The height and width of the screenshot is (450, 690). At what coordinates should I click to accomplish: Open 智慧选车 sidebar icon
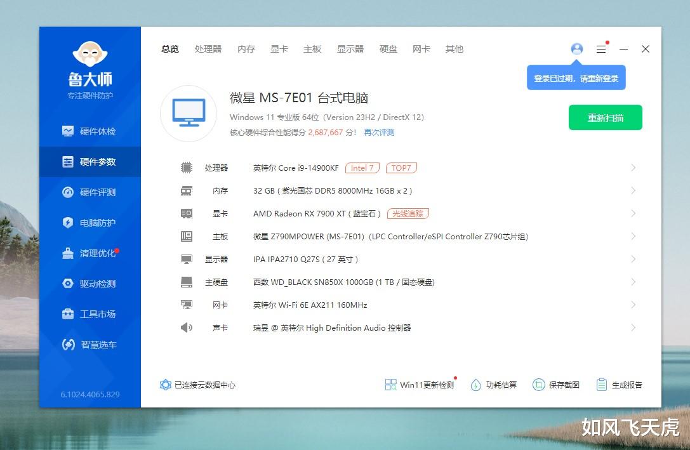[x=68, y=345]
